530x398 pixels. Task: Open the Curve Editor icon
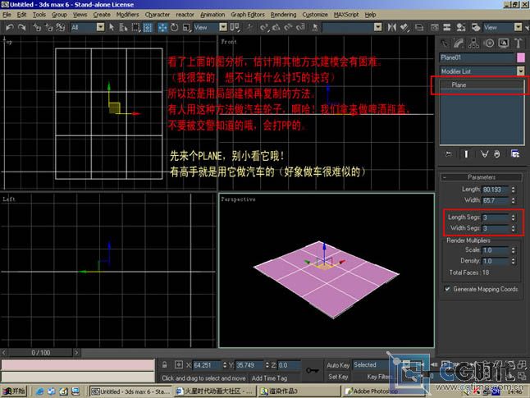pos(434,27)
